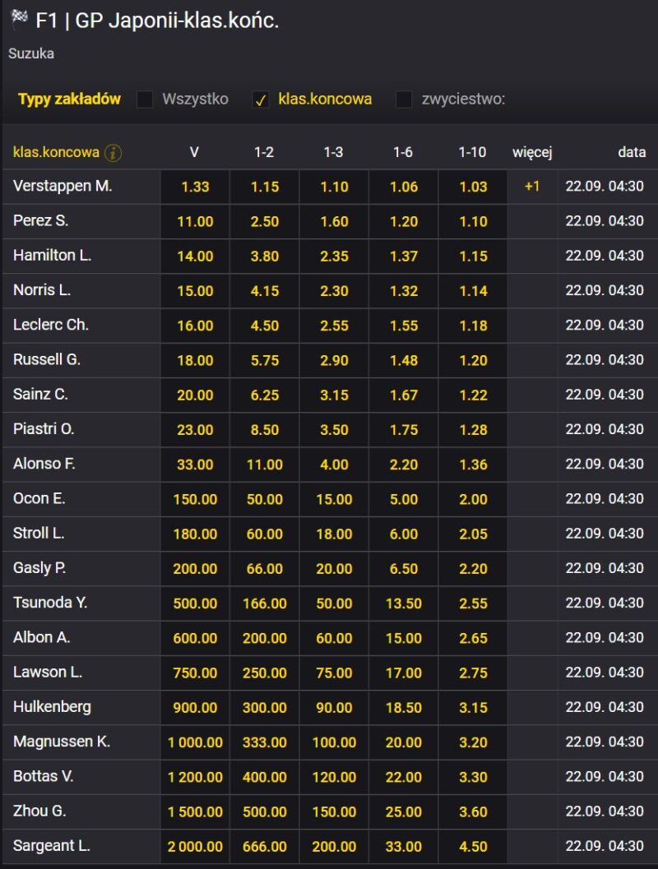Click the date in the Alonso F. row
The height and width of the screenshot is (869, 658).
pyautogui.click(x=605, y=464)
